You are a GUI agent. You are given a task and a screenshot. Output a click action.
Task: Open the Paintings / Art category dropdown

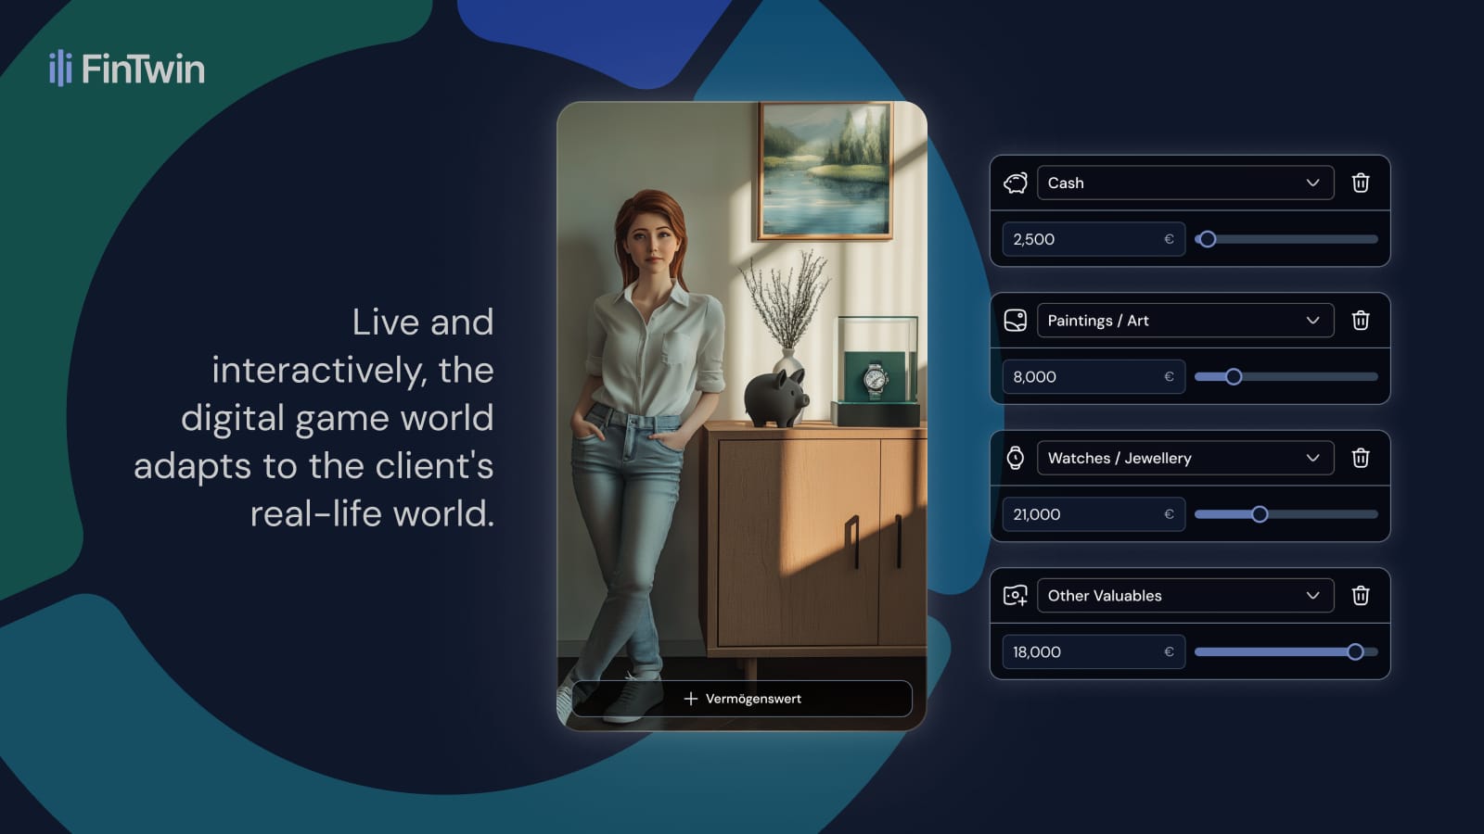pyautogui.click(x=1185, y=321)
